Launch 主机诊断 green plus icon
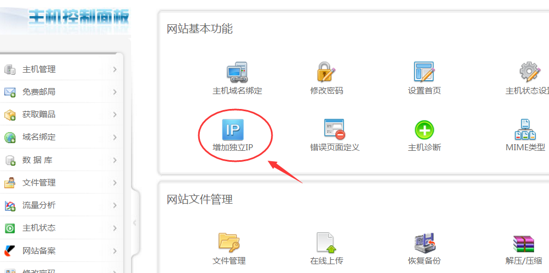This screenshot has height=273, width=549. [424, 130]
